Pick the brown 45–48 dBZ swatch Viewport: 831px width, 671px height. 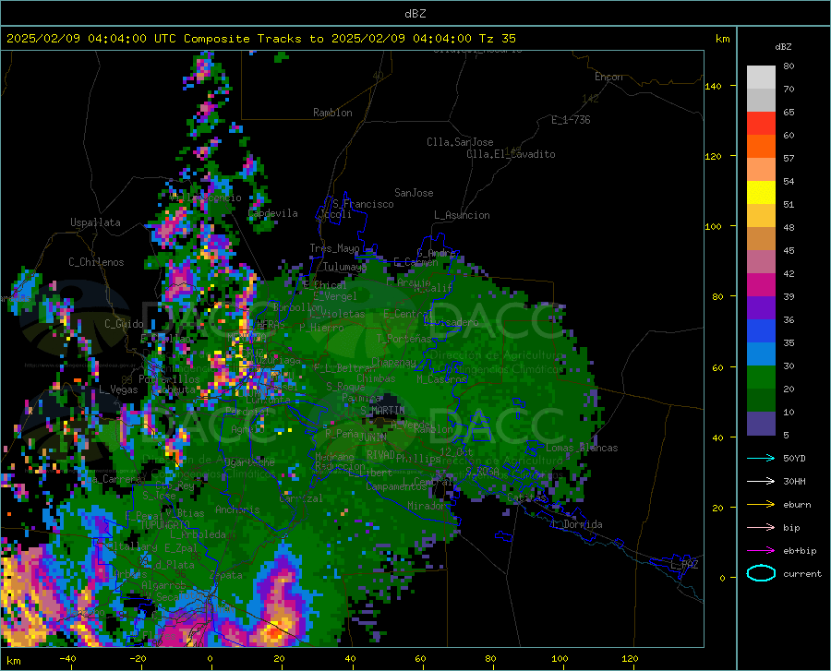[x=761, y=239]
